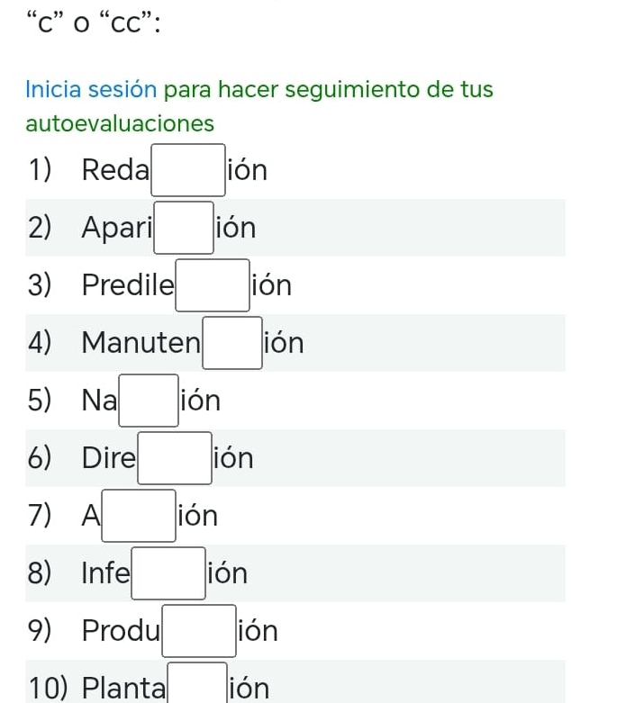This screenshot has height=703, width=644.
Task: Focus the empty field in Apari_ión
Action: [x=183, y=229]
